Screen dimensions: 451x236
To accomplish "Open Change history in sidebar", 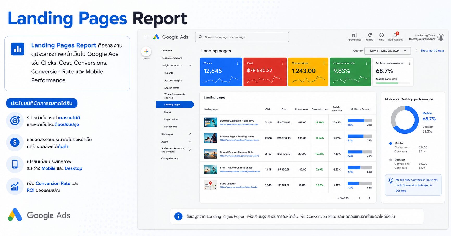I will (170, 158).
